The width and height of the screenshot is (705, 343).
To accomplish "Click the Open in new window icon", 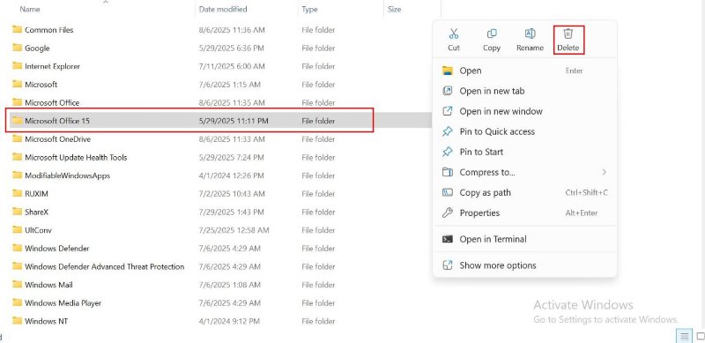I will tap(447, 111).
